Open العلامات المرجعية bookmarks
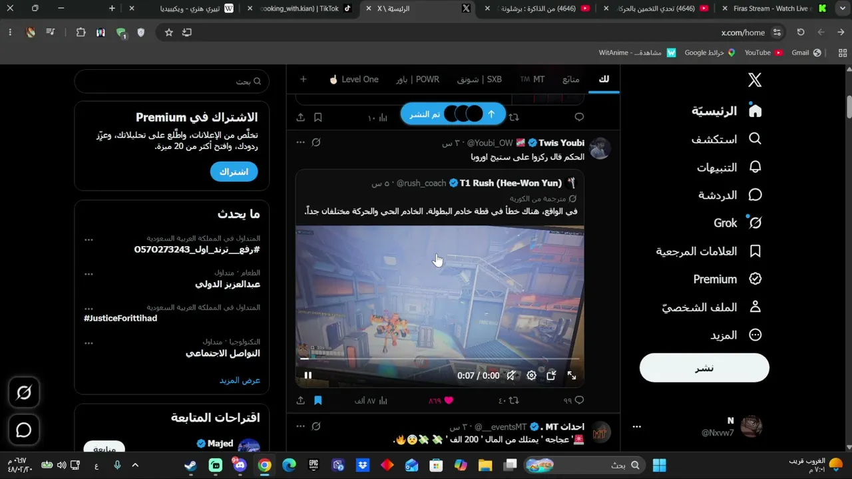The width and height of the screenshot is (852, 479). pyautogui.click(x=709, y=251)
